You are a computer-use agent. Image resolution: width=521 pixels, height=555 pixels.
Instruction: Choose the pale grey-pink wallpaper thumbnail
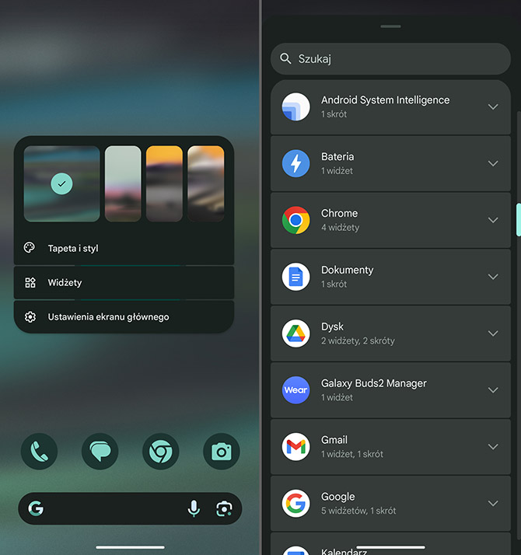click(x=123, y=183)
